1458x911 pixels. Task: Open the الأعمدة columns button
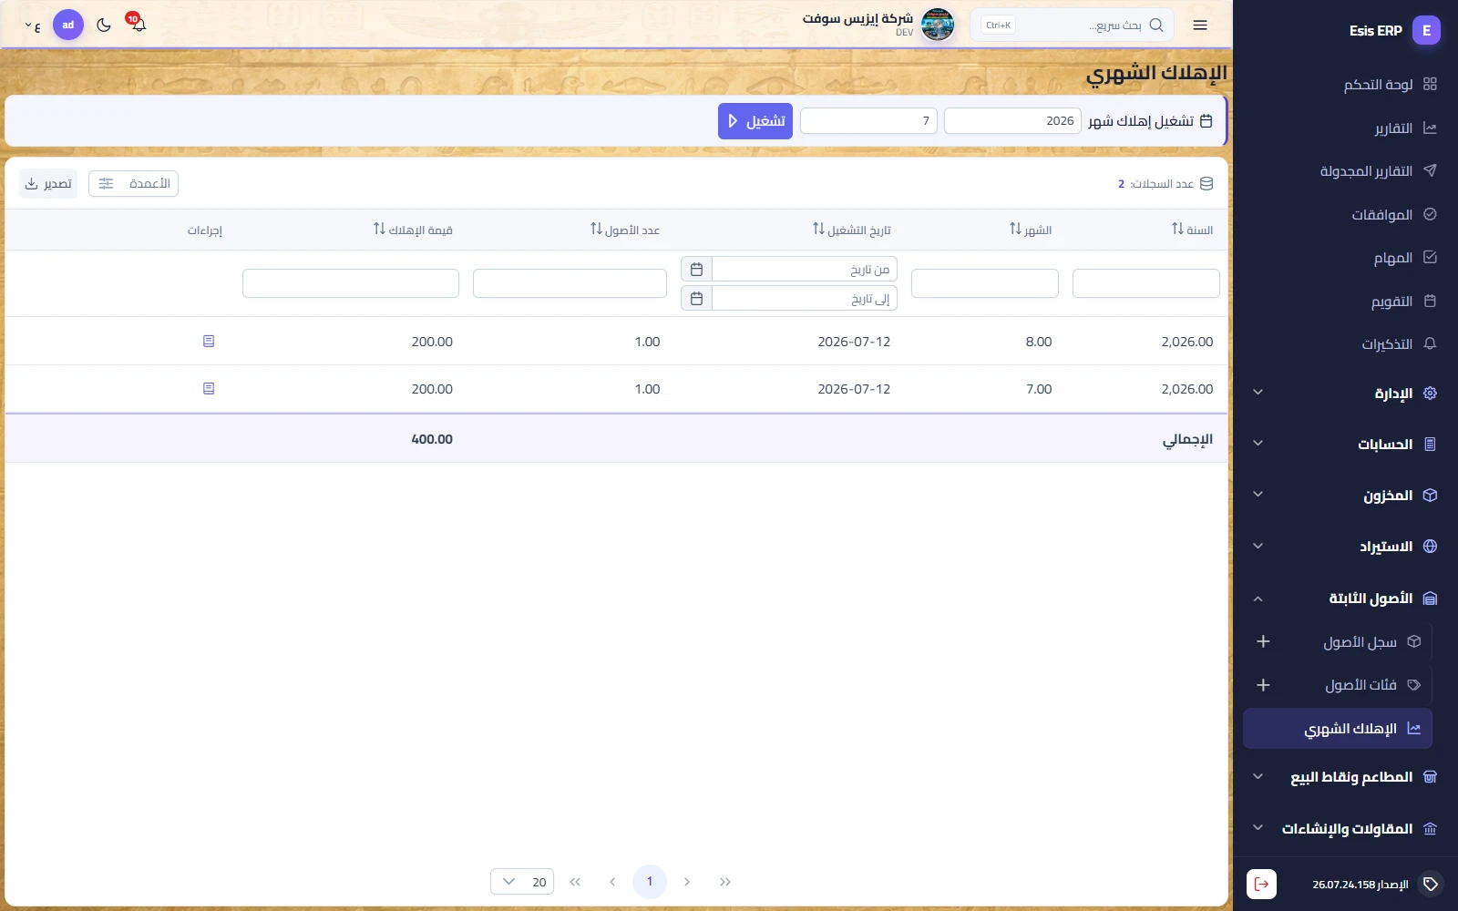pyautogui.click(x=133, y=184)
